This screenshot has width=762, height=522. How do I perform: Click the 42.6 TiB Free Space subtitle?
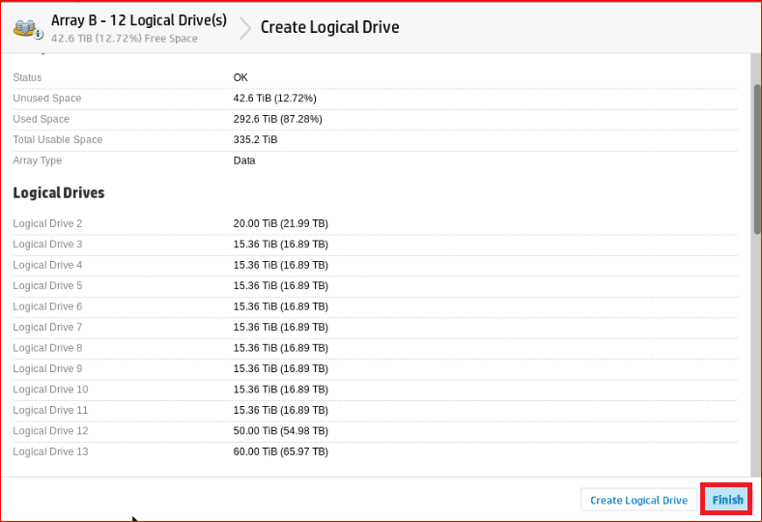tap(124, 39)
